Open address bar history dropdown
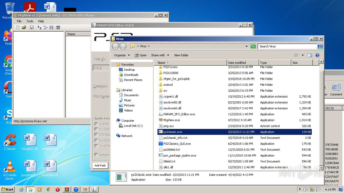 pyautogui.click(x=246, y=46)
